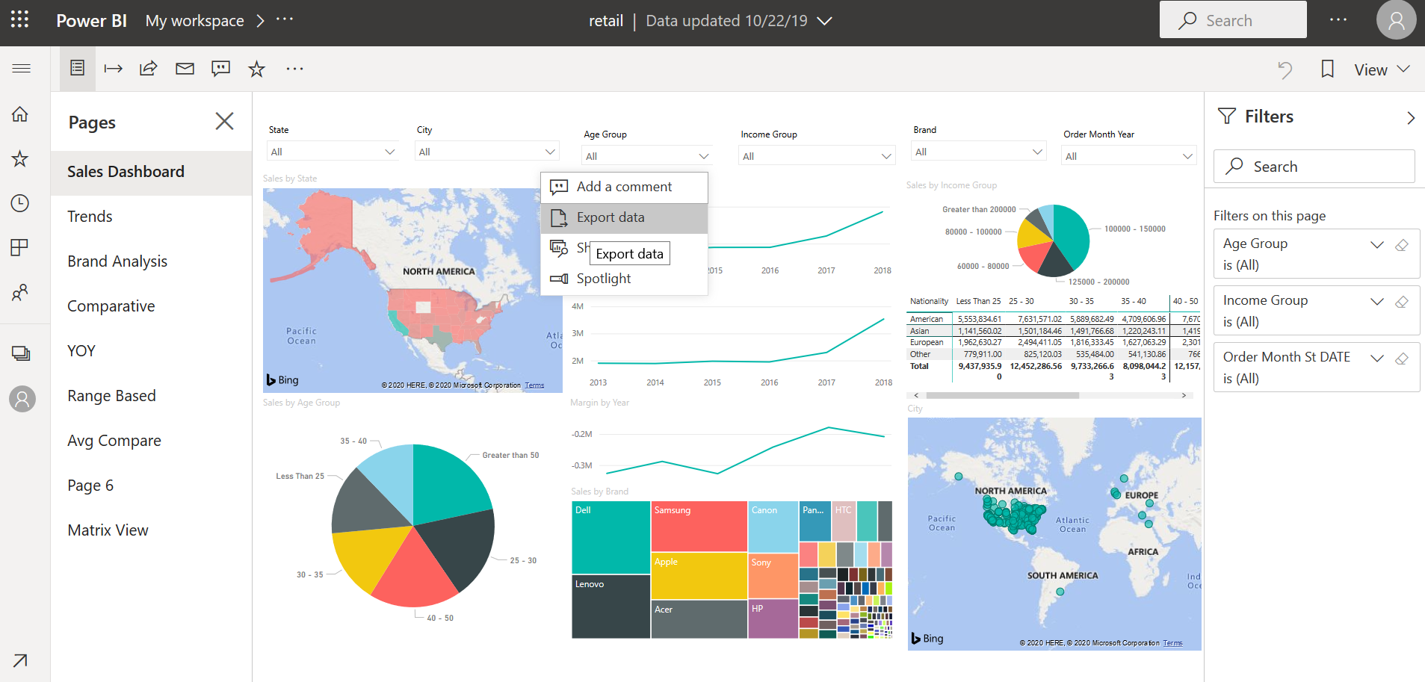
Task: Expand report title data updated chevron
Action: [824, 21]
